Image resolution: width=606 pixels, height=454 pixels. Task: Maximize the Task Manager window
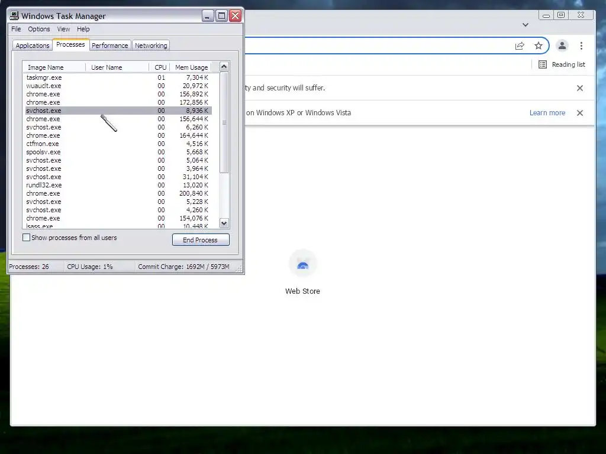[x=221, y=16]
